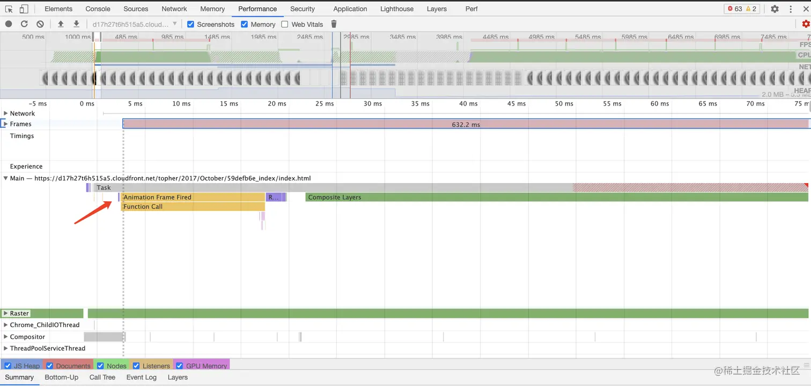Click the trash can collect garbage icon
Screen dimensions: 811x387
tap(334, 24)
